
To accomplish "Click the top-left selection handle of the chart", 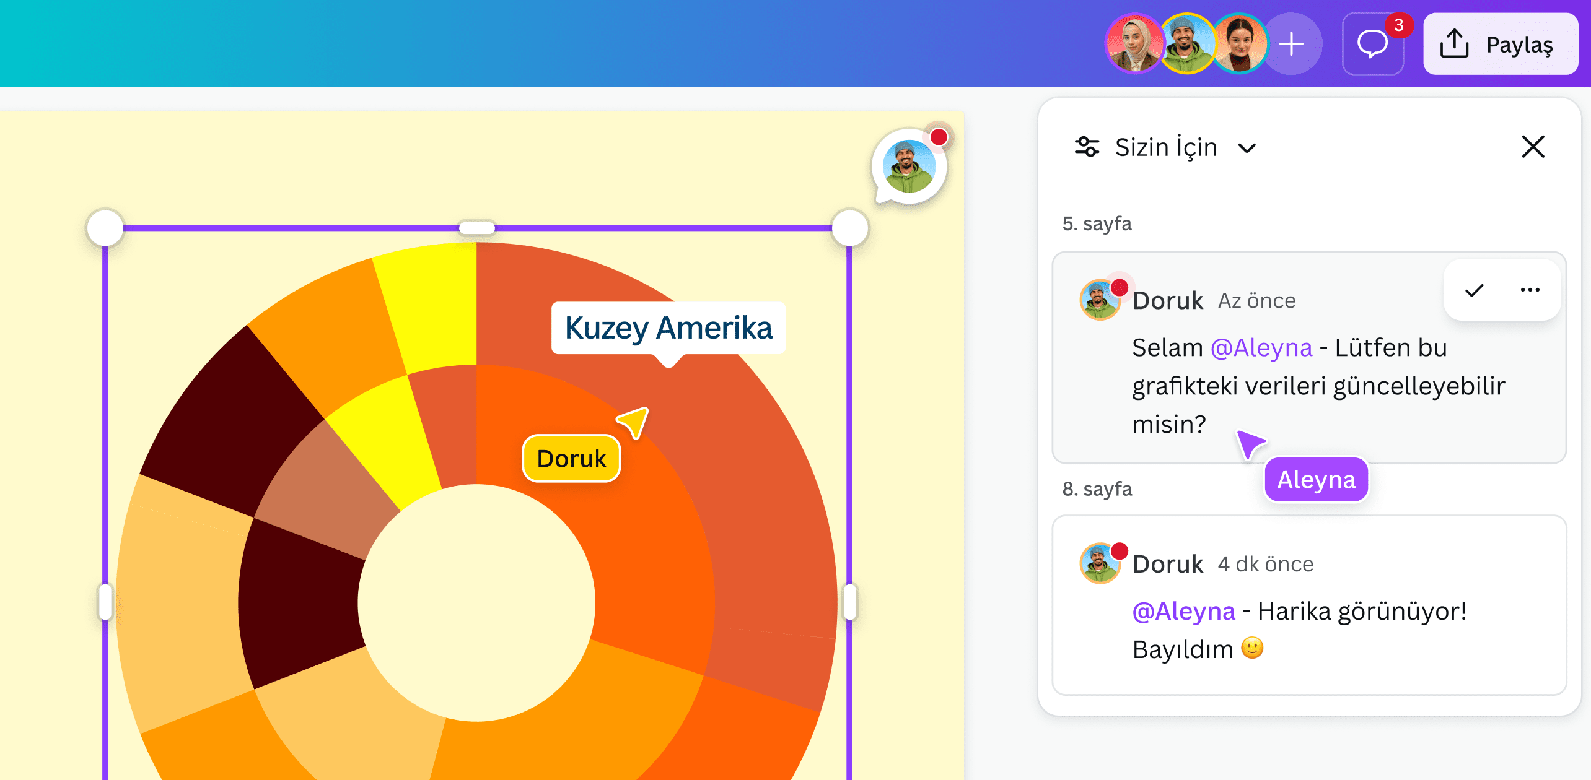I will (105, 227).
